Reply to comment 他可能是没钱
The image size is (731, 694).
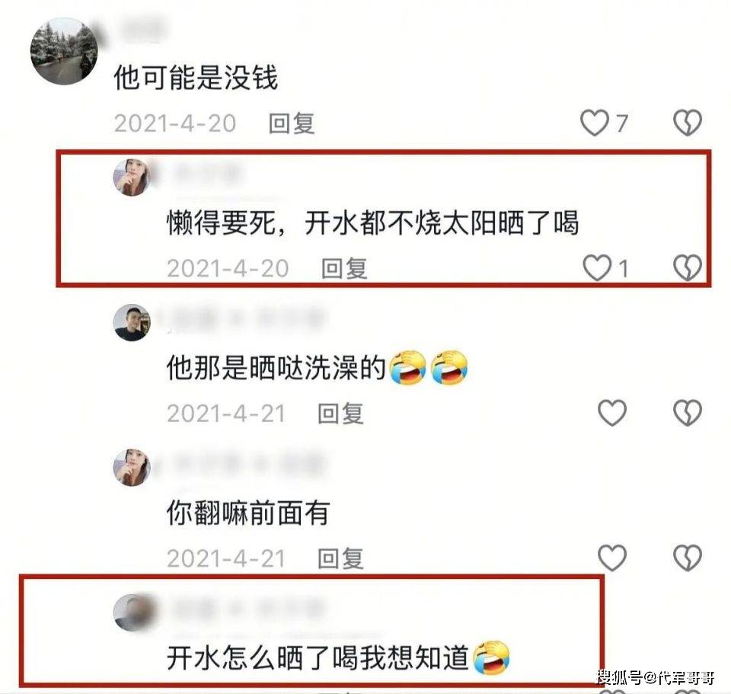click(x=292, y=123)
